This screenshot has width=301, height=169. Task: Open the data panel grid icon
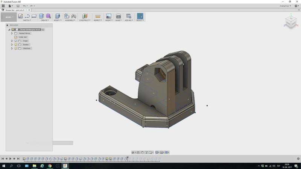(x=3, y=6)
